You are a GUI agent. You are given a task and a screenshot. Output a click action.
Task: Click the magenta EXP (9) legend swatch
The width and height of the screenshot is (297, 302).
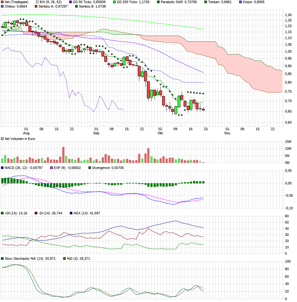[x=52, y=168]
